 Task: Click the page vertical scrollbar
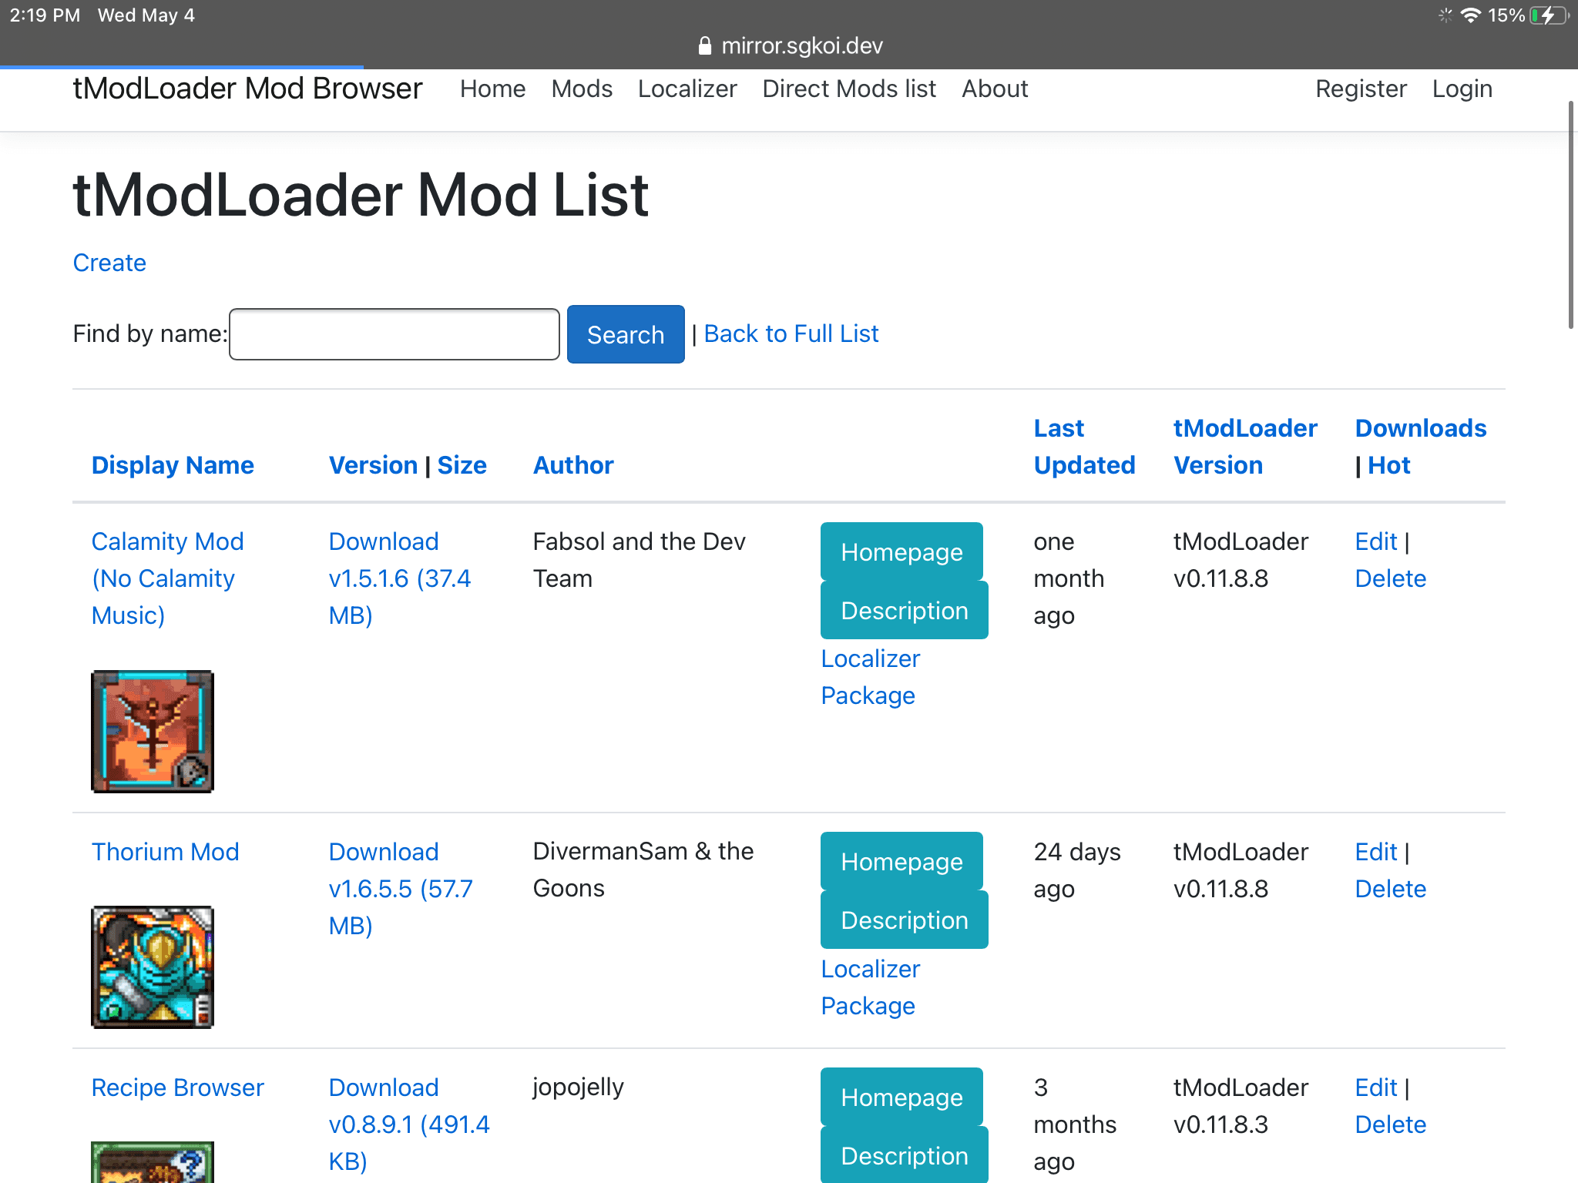pos(1572,215)
